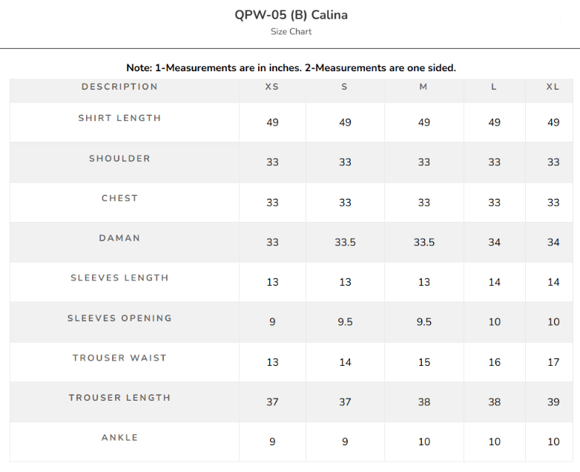Click the CHEST row label
Screen dimensions: 580x472
click(x=120, y=198)
